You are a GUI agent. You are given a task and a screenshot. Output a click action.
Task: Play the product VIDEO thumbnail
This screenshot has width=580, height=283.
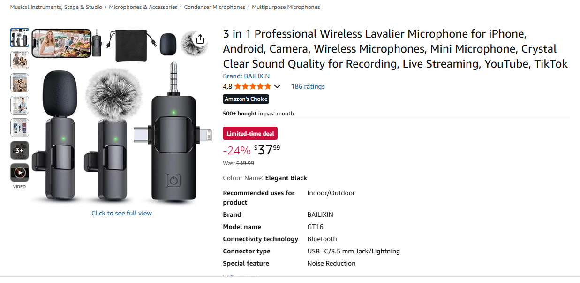click(19, 172)
